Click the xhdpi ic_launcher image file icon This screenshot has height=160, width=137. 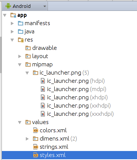43,97
